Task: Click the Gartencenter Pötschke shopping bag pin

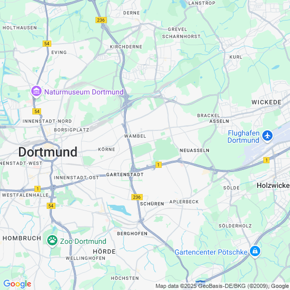Action: [255, 252]
